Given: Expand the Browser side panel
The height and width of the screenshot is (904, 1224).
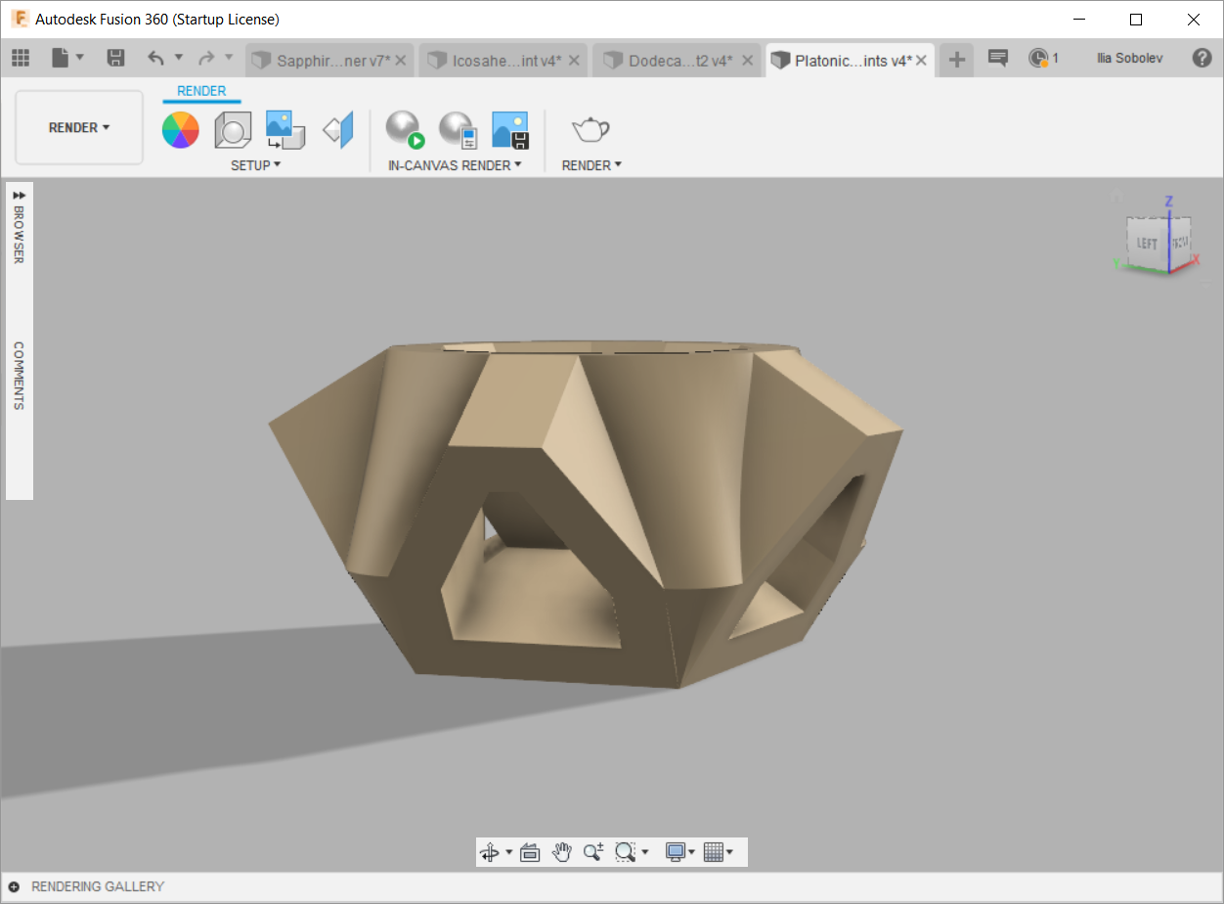Looking at the screenshot, I should [x=19, y=196].
